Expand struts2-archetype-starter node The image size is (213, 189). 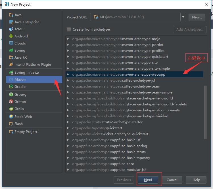[68, 122]
